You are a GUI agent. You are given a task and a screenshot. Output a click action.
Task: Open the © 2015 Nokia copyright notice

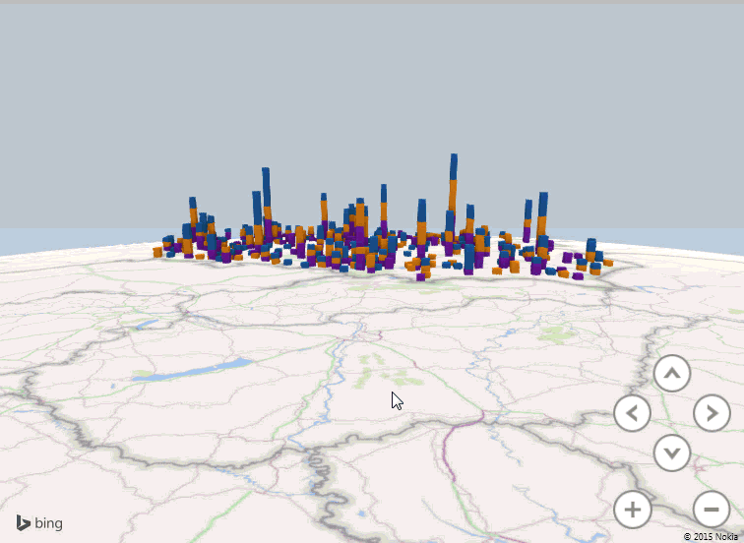[x=711, y=536]
